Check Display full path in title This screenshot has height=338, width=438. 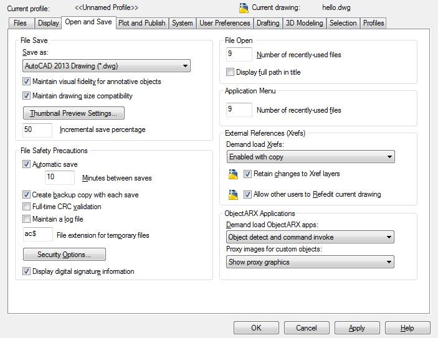coord(230,72)
